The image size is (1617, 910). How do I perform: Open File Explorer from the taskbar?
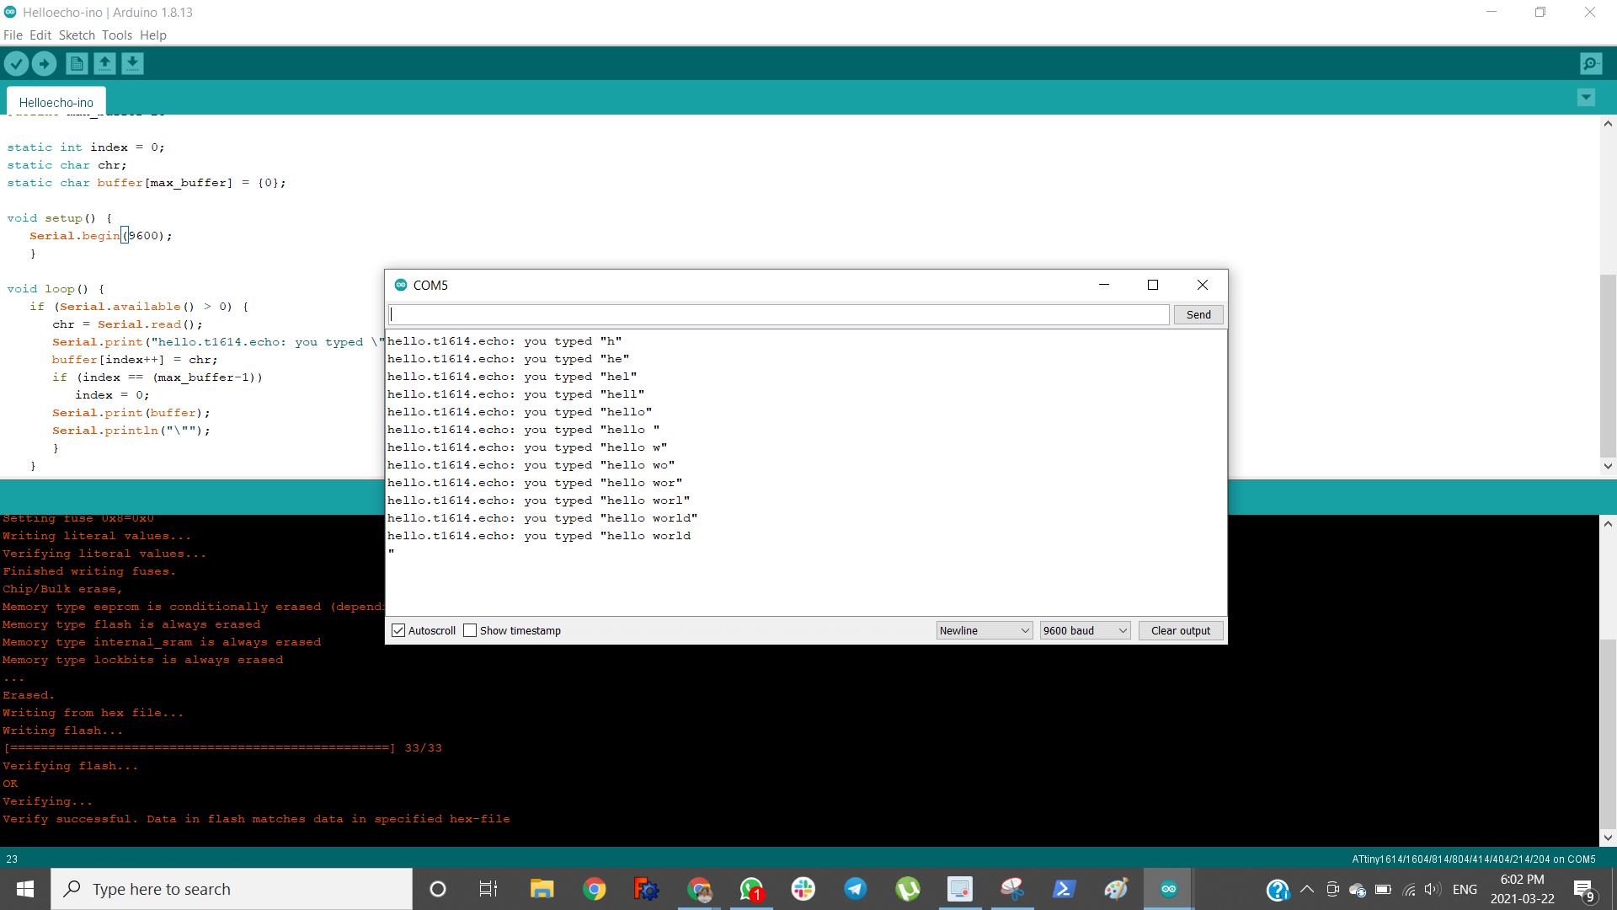[x=542, y=889]
